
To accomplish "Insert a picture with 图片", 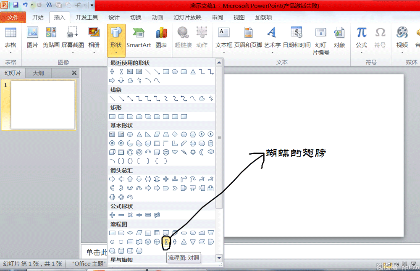I will [32, 39].
